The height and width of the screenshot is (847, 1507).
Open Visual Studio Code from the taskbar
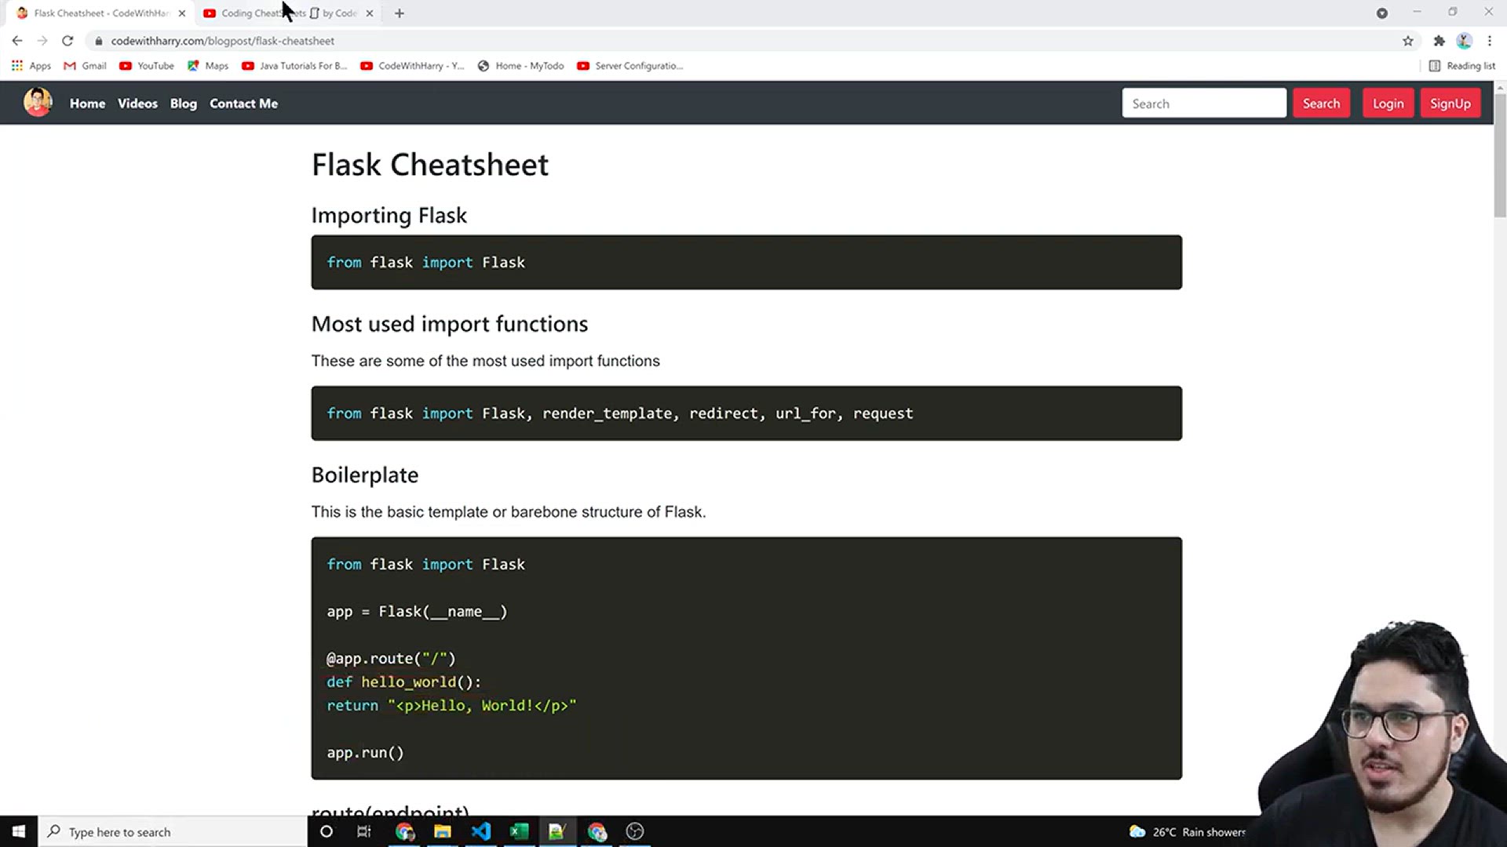coord(481,831)
